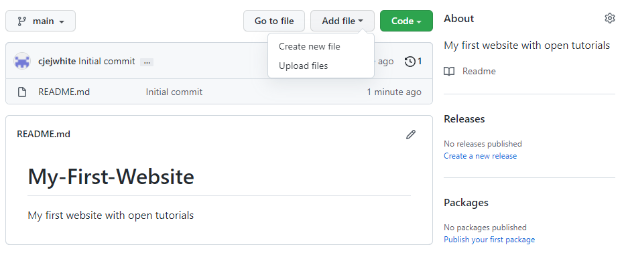Click README.md header in preview panel
This screenshot has height=255, width=624.
44,135
